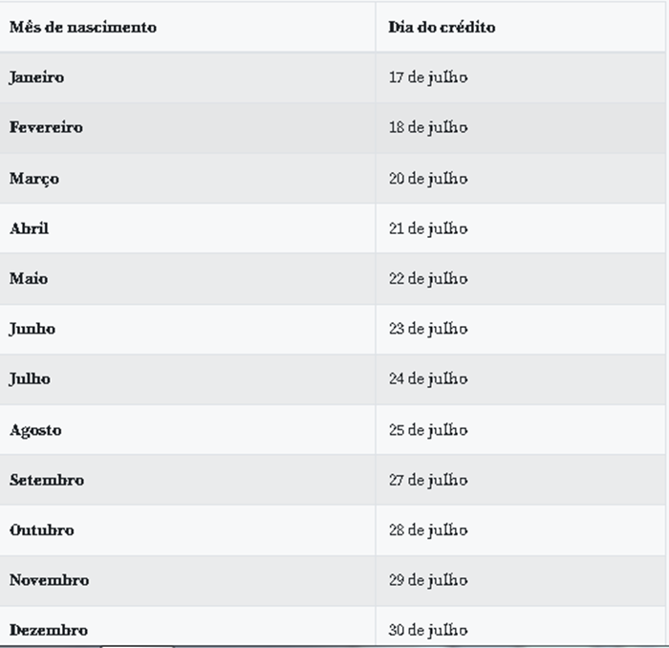Select the Julho month cell

[30, 378]
